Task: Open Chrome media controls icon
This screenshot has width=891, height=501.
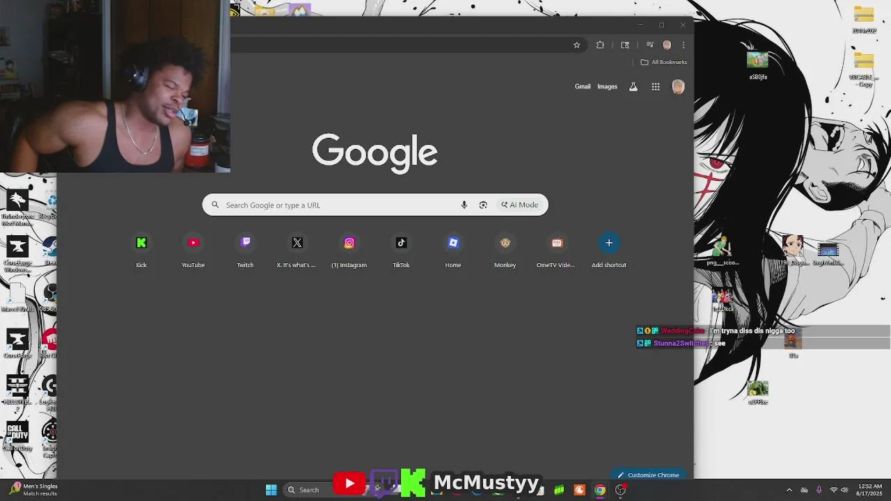Action: coord(649,45)
